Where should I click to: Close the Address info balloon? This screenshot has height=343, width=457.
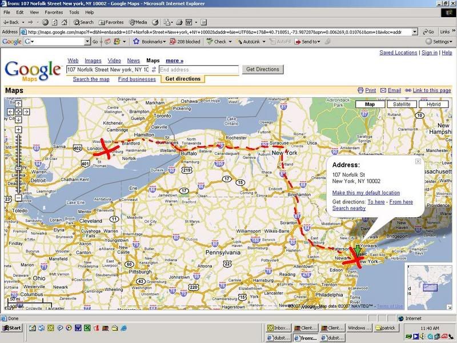[418, 161]
